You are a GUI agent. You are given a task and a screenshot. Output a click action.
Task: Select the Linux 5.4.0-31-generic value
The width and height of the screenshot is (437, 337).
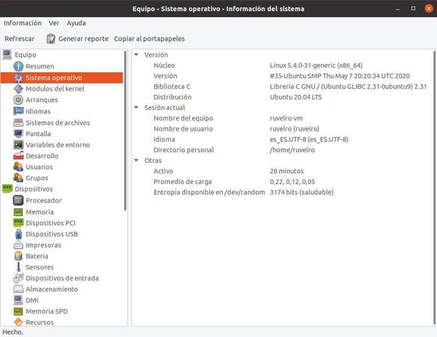tap(316, 65)
